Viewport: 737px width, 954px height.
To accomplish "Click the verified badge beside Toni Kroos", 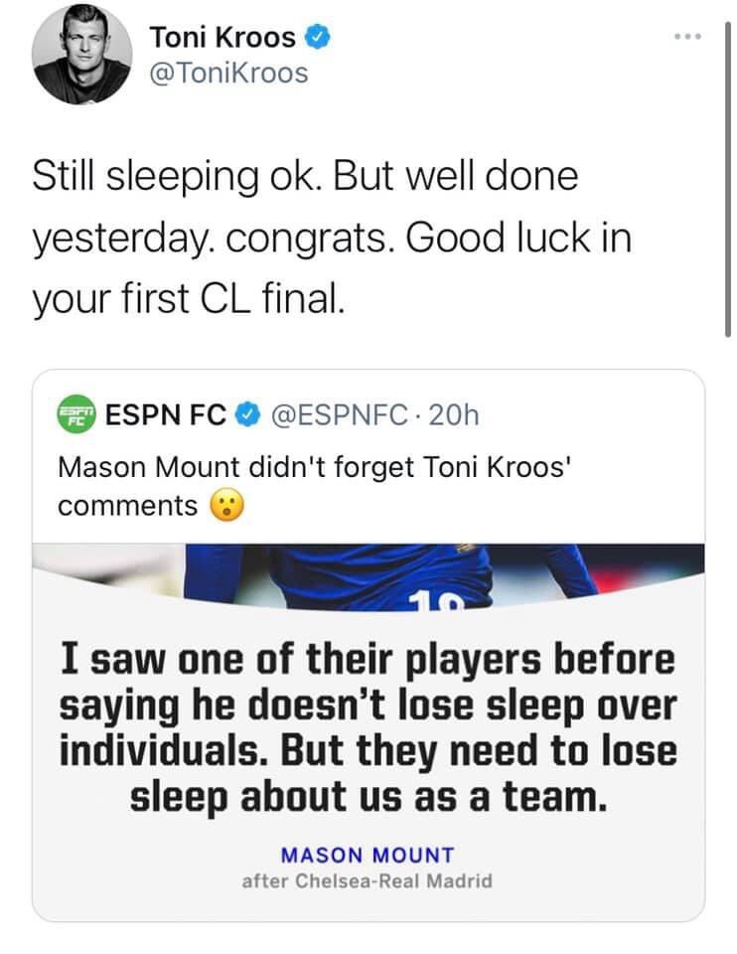I will [318, 39].
